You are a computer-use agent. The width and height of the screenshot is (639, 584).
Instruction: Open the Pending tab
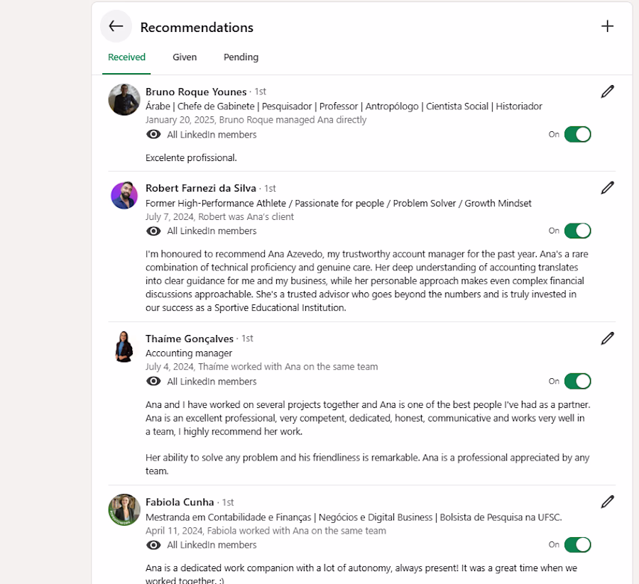point(241,57)
